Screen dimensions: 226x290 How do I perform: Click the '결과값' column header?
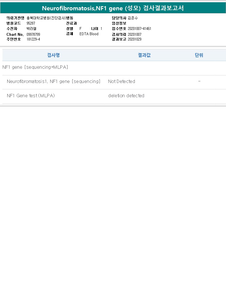pyautogui.click(x=145, y=55)
